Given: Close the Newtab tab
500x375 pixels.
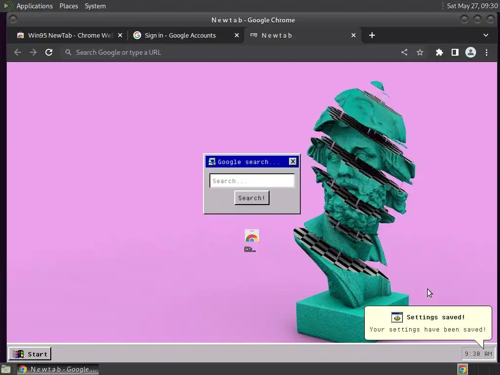Looking at the screenshot, I should coord(354,35).
